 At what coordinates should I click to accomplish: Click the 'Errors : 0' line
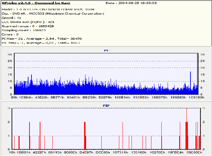pyautogui.click(x=10, y=34)
